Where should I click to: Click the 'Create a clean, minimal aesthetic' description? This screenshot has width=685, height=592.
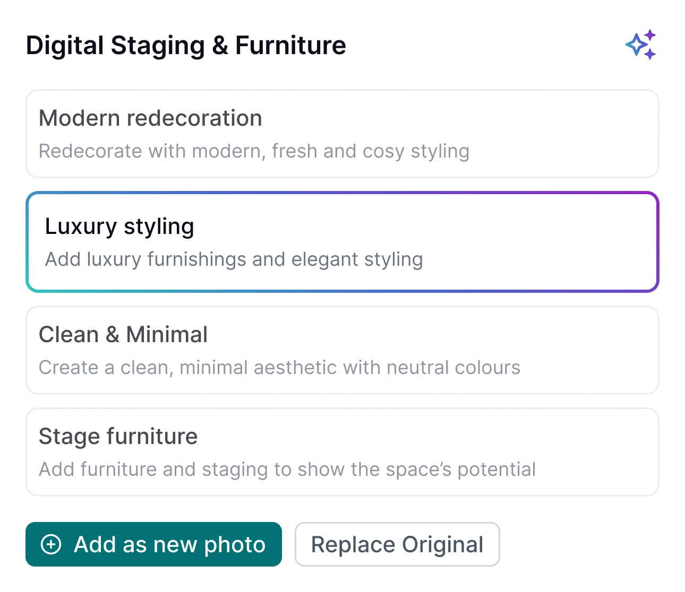[x=279, y=368]
